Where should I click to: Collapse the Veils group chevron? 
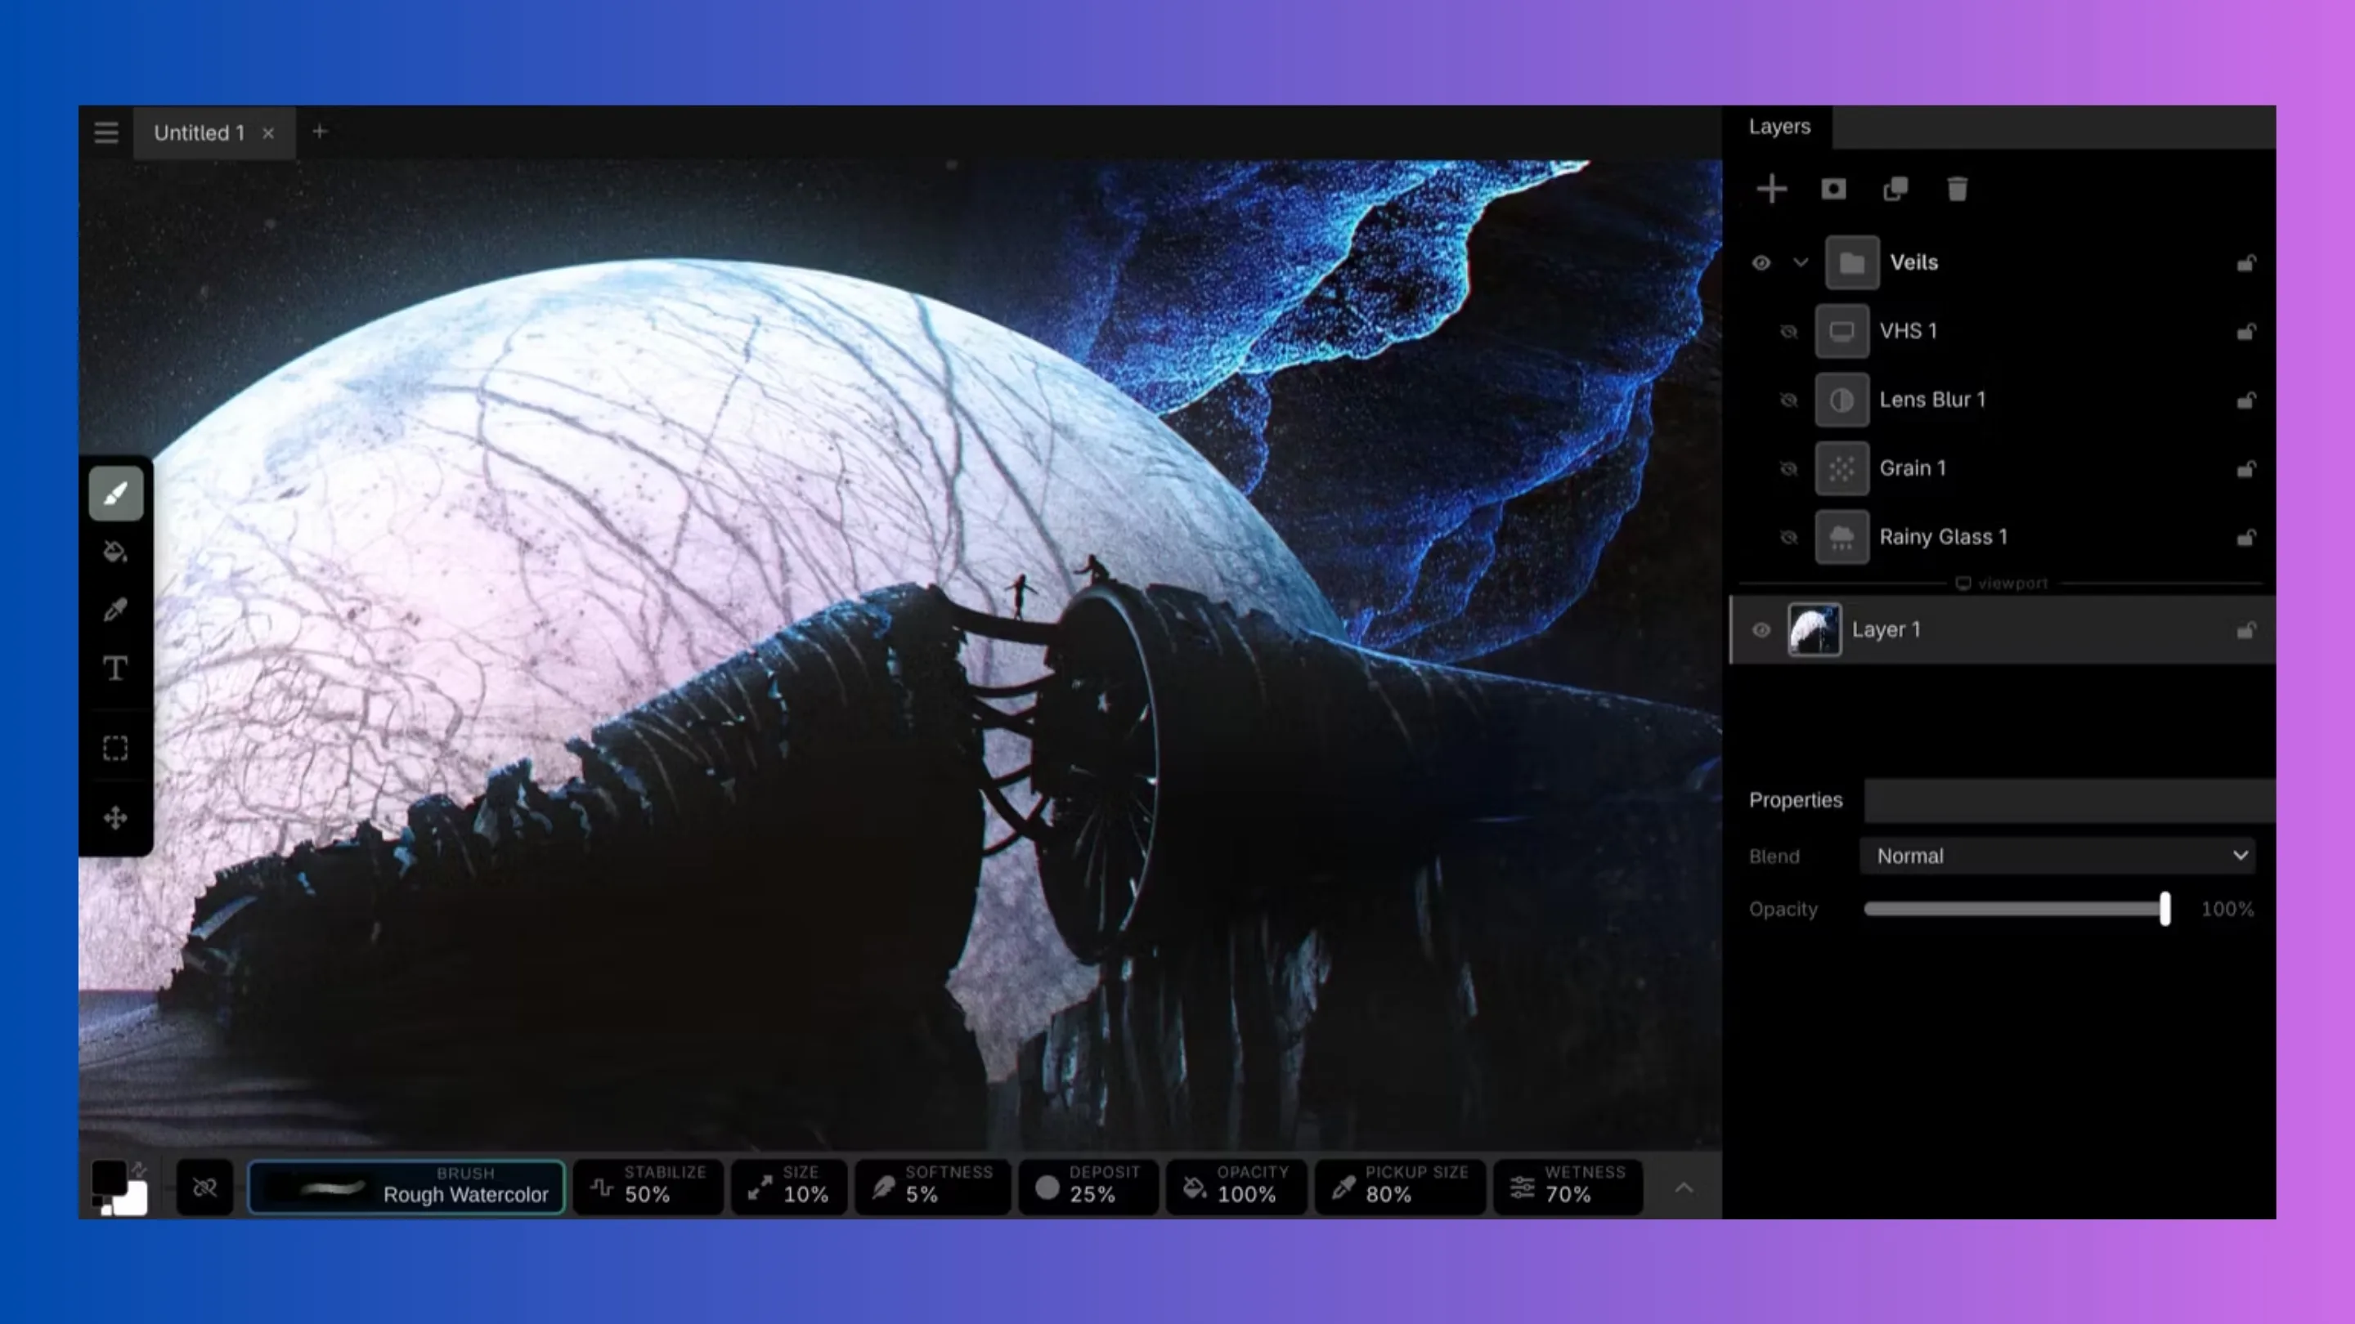[x=1801, y=263]
